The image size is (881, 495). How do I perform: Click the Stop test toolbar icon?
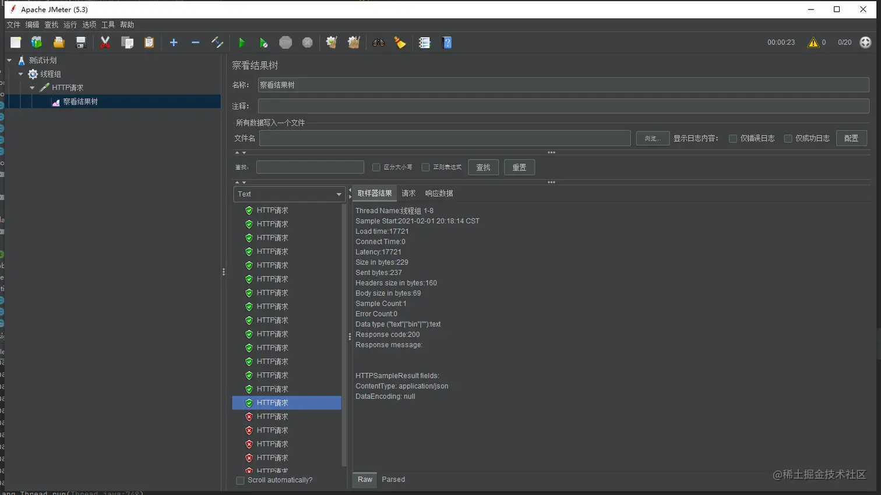pyautogui.click(x=286, y=42)
